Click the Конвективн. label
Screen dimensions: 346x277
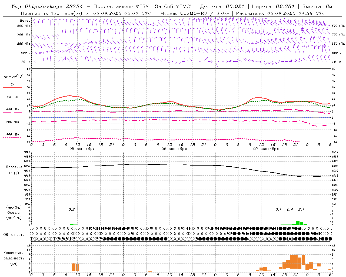[14, 253]
